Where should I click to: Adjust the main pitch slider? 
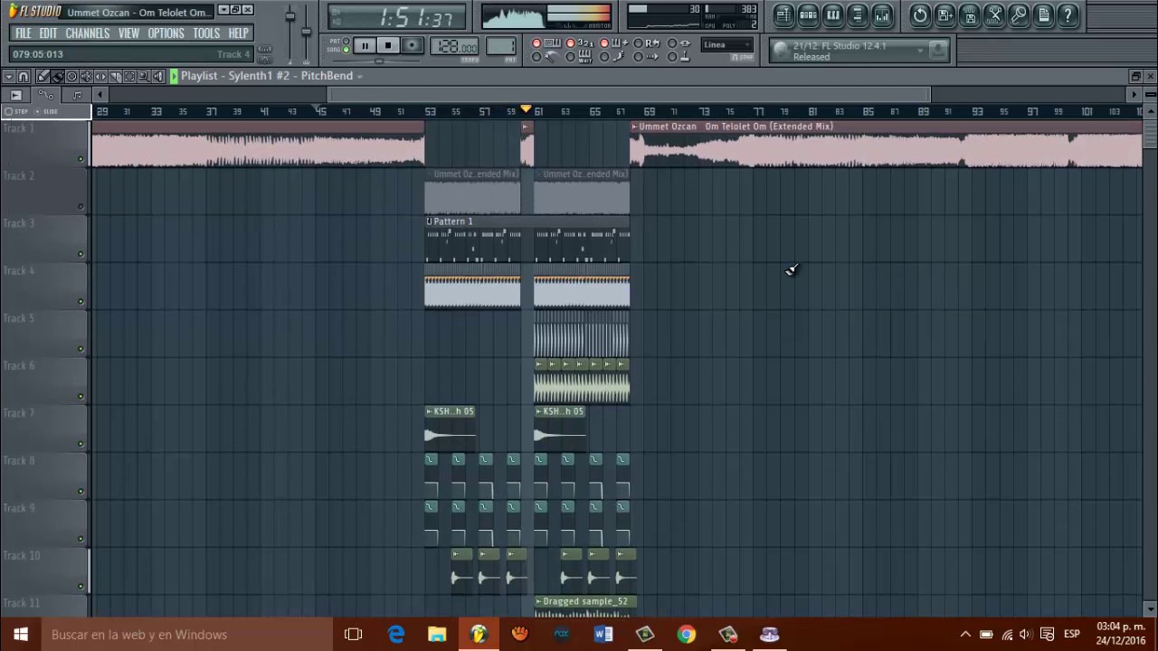[x=307, y=32]
